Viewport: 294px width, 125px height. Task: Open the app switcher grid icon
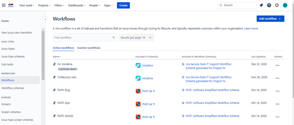click(4, 5)
